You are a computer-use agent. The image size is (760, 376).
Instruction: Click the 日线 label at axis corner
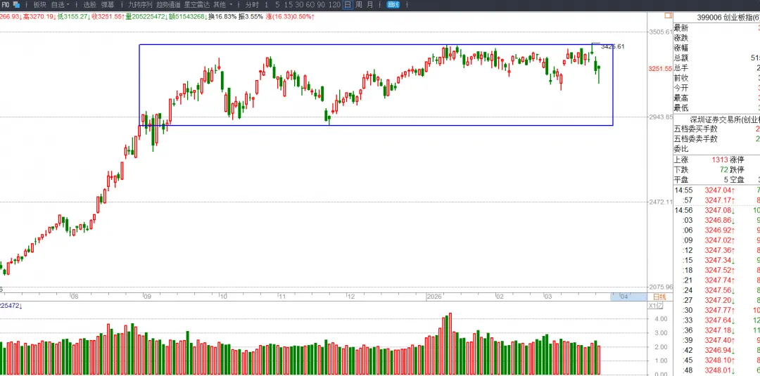pos(659,297)
